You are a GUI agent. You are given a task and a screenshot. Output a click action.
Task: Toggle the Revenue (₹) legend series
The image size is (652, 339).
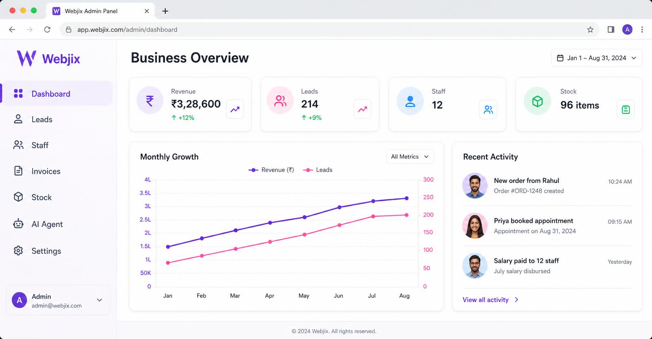271,170
